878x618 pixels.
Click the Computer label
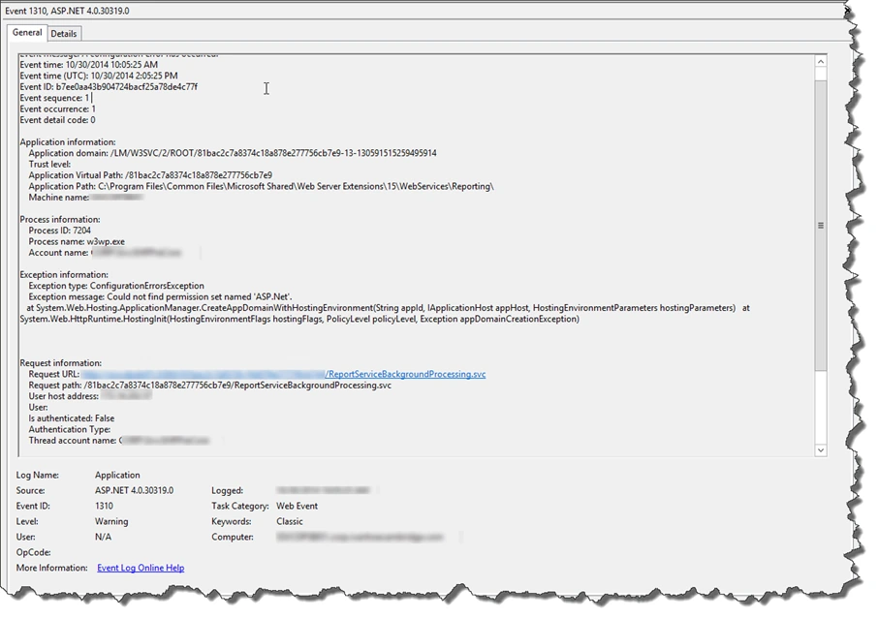(233, 537)
